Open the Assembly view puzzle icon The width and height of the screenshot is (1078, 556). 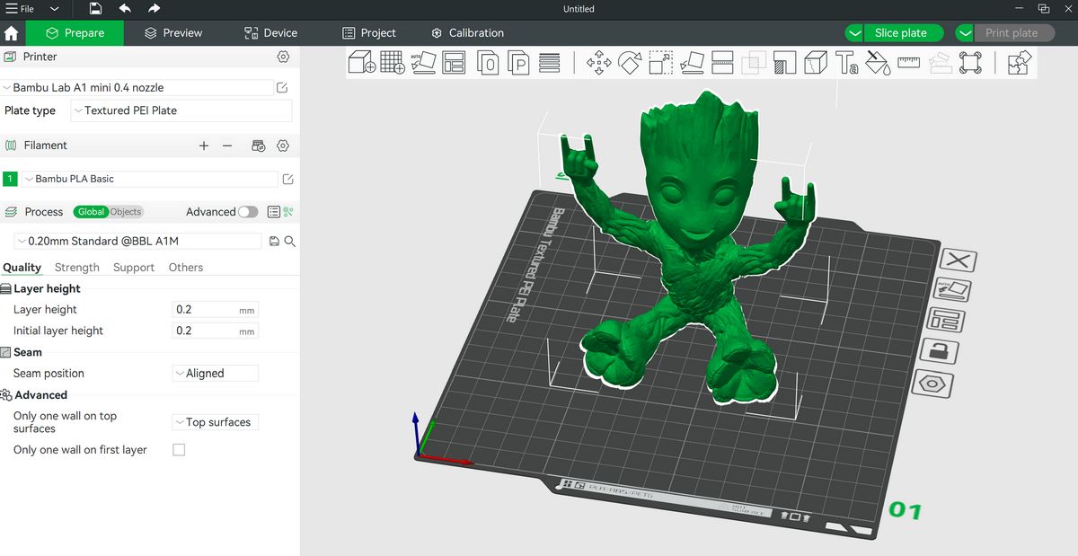point(1019,63)
